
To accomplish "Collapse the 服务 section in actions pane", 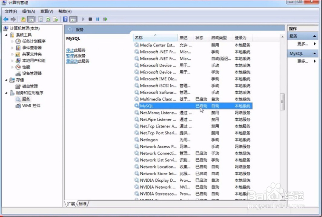I will point(314,36).
